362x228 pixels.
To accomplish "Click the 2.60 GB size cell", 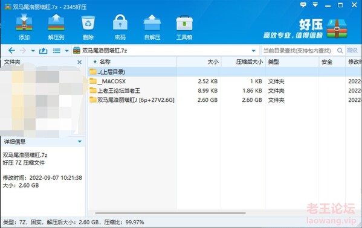I will (207, 100).
